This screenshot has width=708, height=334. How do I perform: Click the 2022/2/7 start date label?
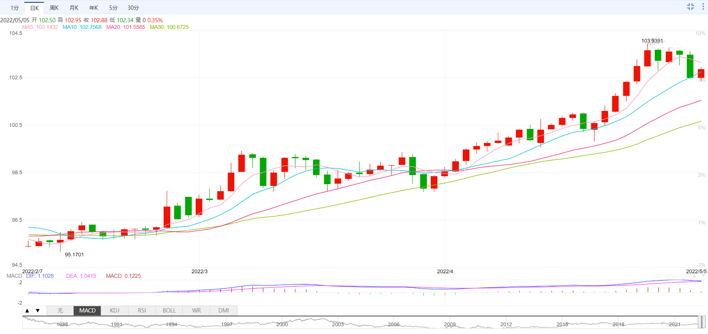[32, 271]
